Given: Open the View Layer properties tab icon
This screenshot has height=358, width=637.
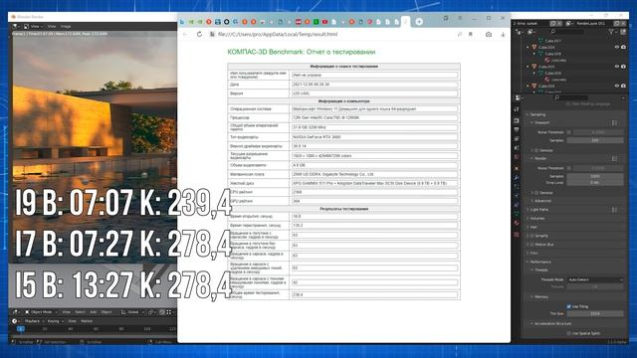Looking at the screenshot, I should (517, 139).
